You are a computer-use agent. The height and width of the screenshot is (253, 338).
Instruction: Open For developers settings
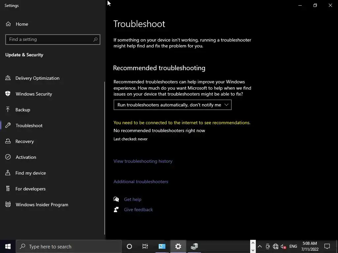click(52, 189)
